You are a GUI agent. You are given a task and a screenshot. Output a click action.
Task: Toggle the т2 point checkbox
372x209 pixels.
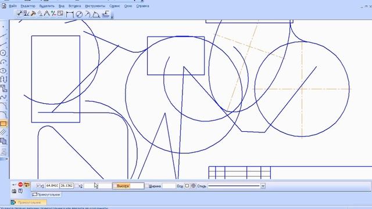pyautogui.click(x=76, y=186)
